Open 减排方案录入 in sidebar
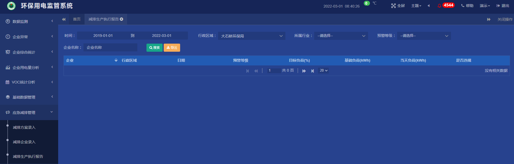 (x=24, y=127)
